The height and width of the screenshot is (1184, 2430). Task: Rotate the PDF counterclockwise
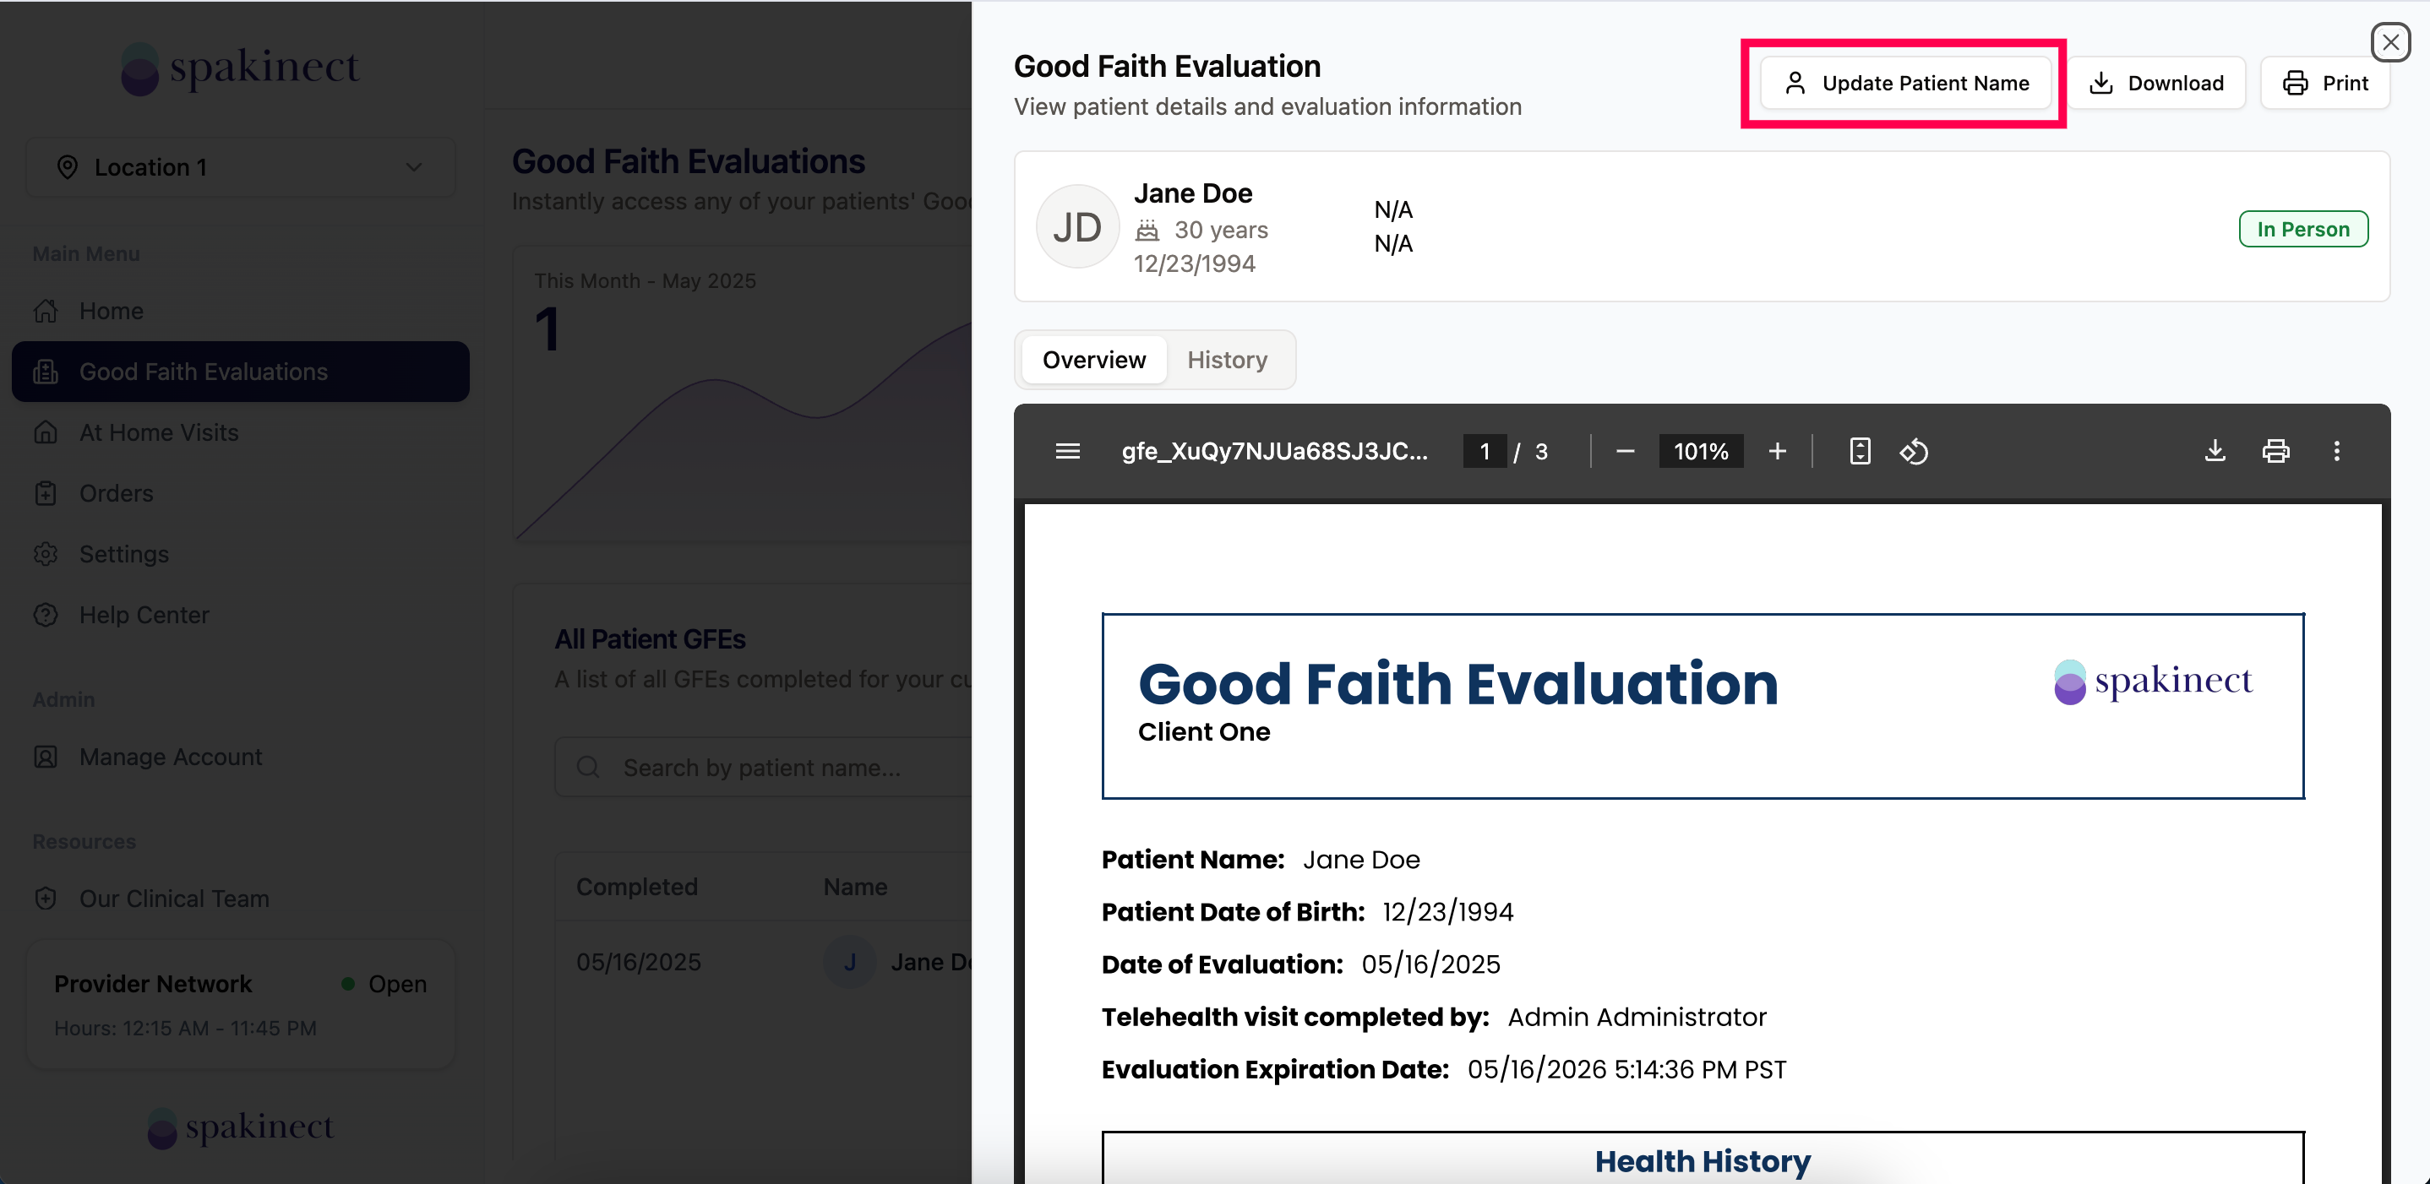pos(1913,451)
